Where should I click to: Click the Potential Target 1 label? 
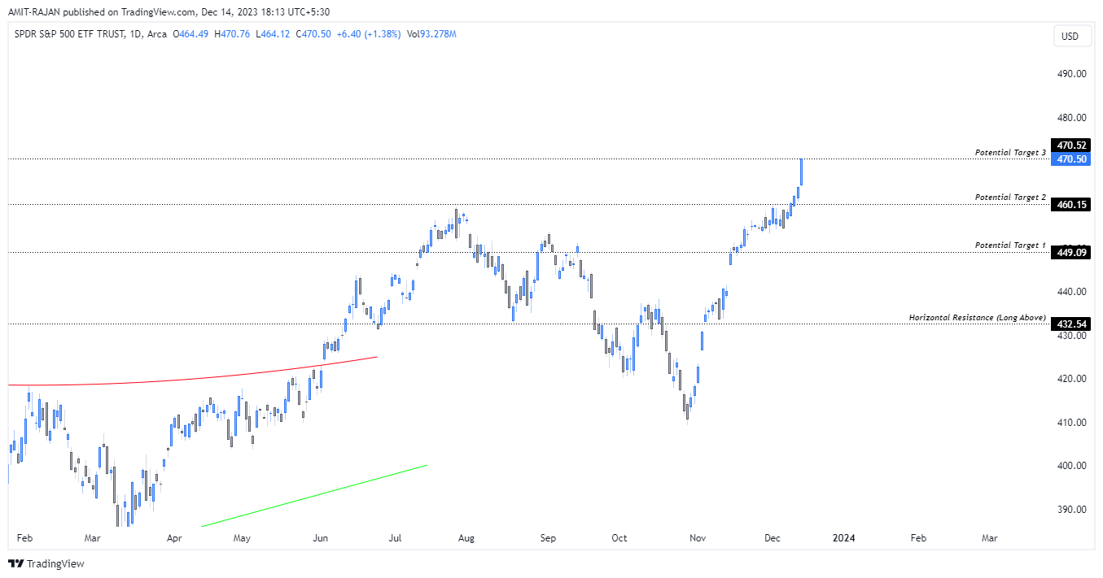pyautogui.click(x=1010, y=246)
